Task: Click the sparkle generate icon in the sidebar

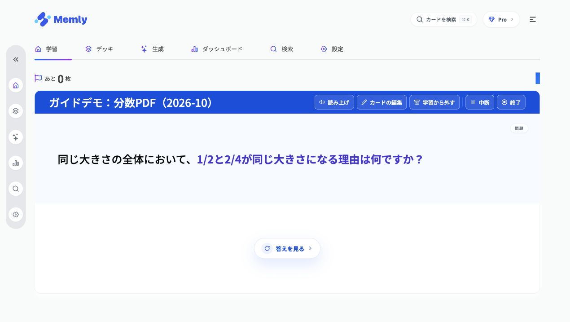Action: [x=16, y=137]
